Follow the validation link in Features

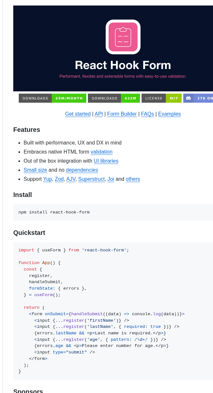point(101,152)
